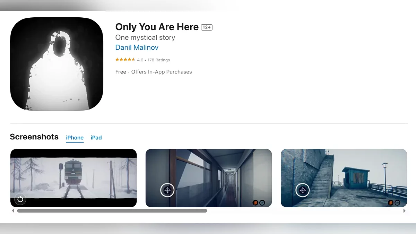Screen dimensions: 416x234
Task: Click the replay icon on the train screenshot
Action: pyautogui.click(x=20, y=199)
